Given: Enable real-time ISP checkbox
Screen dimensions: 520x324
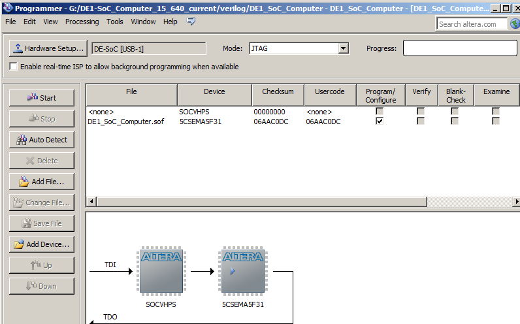Looking at the screenshot, I should (14, 67).
